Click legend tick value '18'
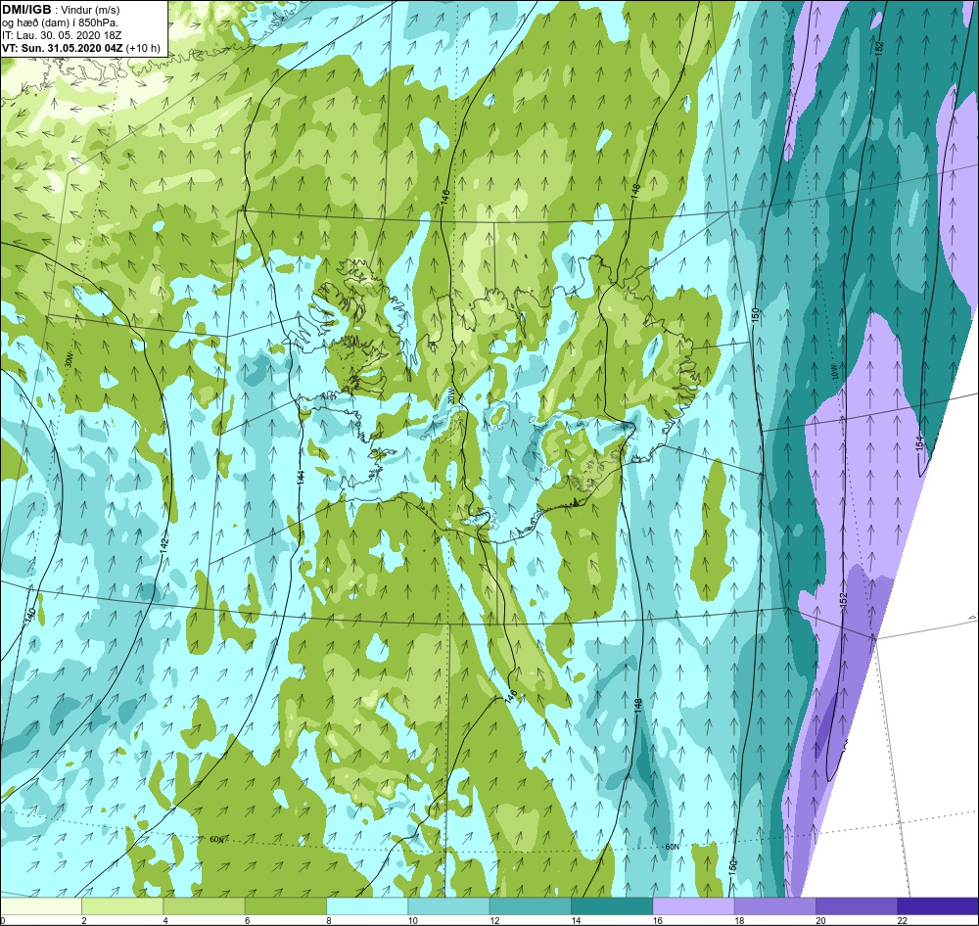Viewport: 979px width, 926px height. click(738, 920)
